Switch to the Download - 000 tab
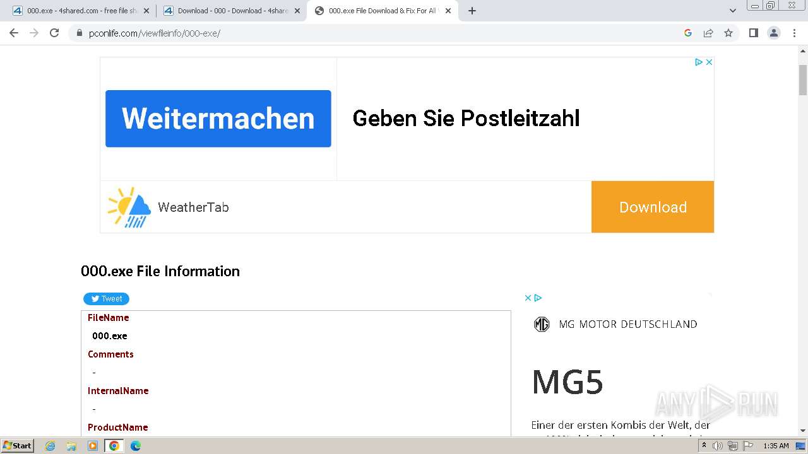808x454 pixels. click(232, 11)
